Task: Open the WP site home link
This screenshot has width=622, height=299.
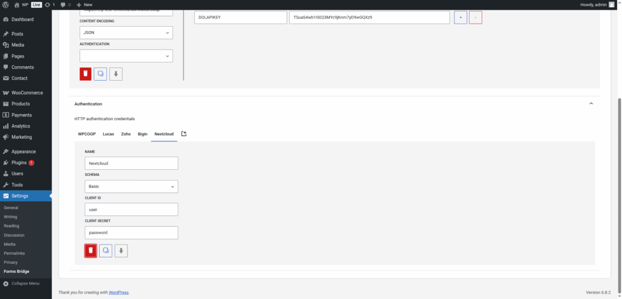Action: [x=21, y=5]
